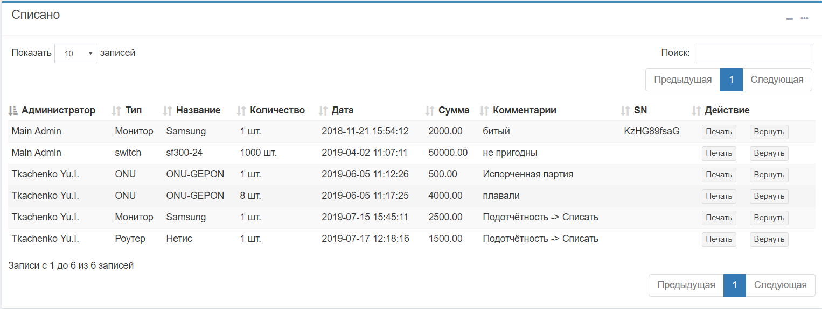This screenshot has height=309, width=822.
Task: Sort by Администратор column icon
Action: point(13,110)
